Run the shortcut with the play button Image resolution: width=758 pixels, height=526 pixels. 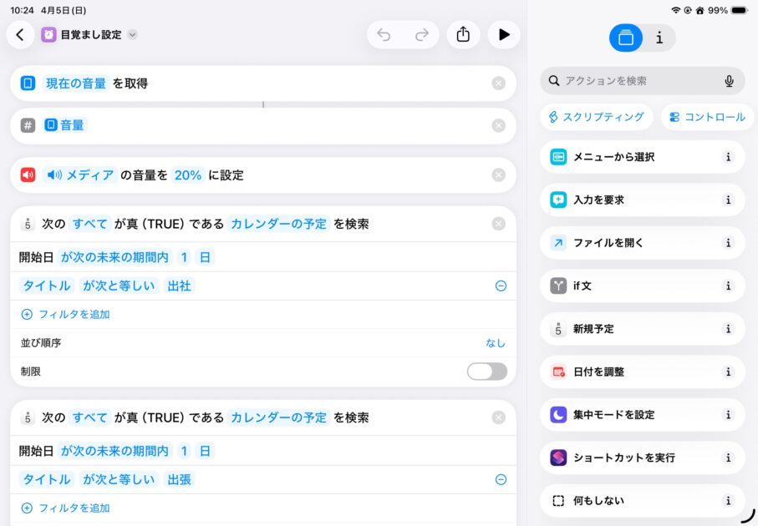(504, 34)
